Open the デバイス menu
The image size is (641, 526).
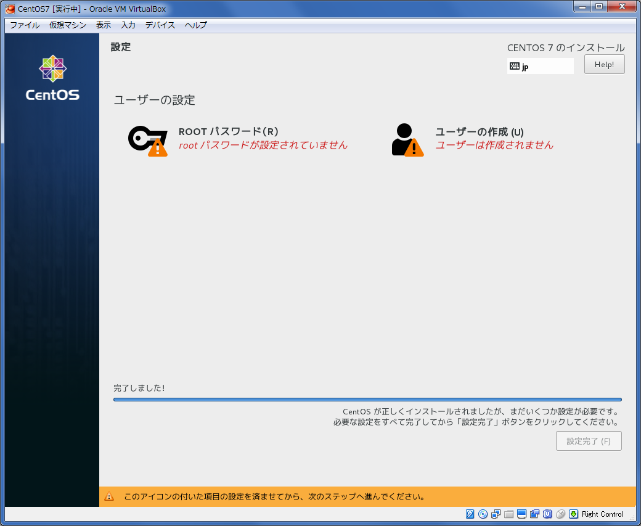160,25
